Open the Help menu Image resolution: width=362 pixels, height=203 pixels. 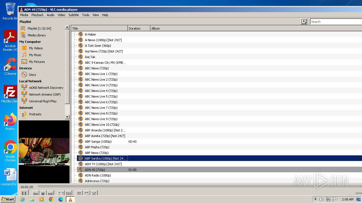coord(105,15)
